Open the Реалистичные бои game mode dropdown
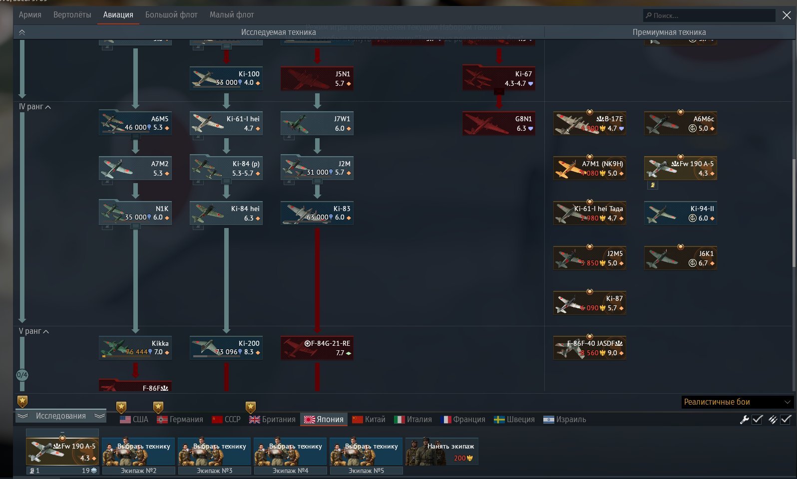797x479 pixels. click(737, 402)
